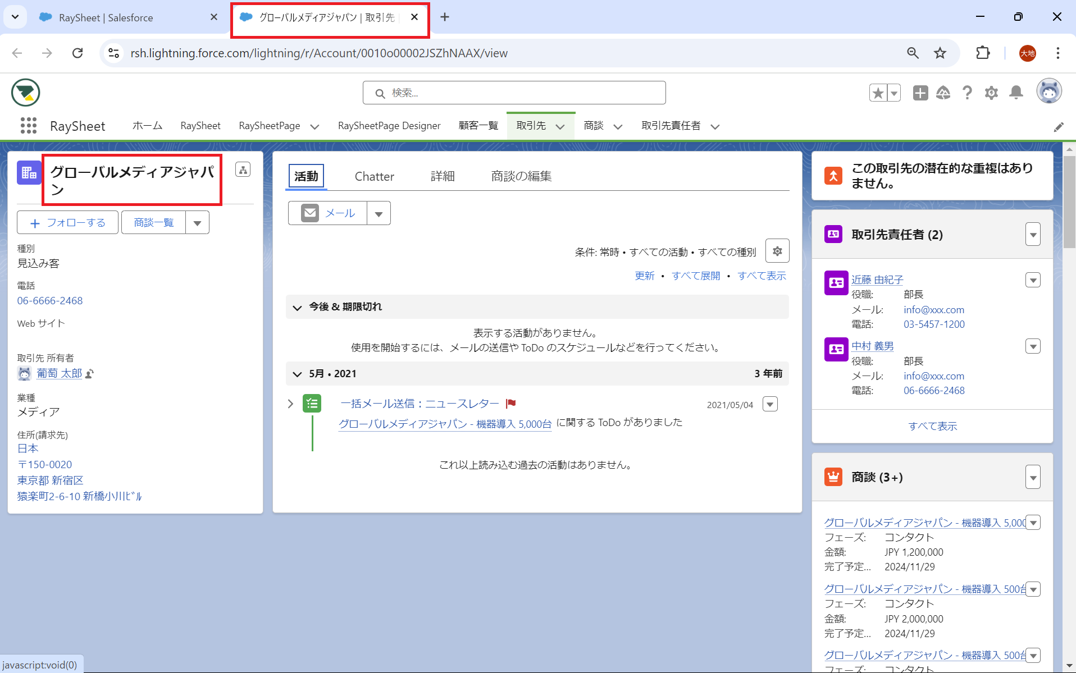View the account hierarchy icon
The image size is (1076, 673).
coord(243,170)
